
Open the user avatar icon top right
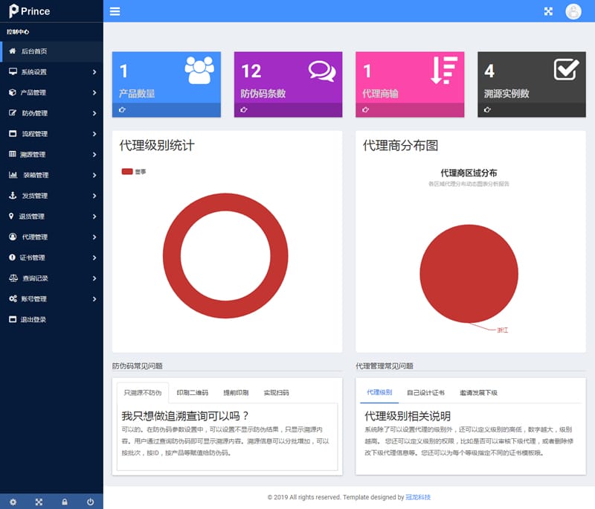pos(573,11)
